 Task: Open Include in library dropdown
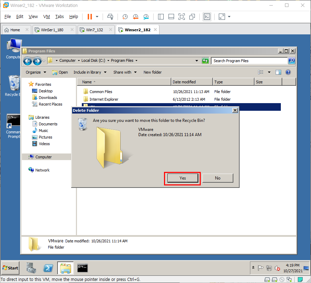(90, 72)
